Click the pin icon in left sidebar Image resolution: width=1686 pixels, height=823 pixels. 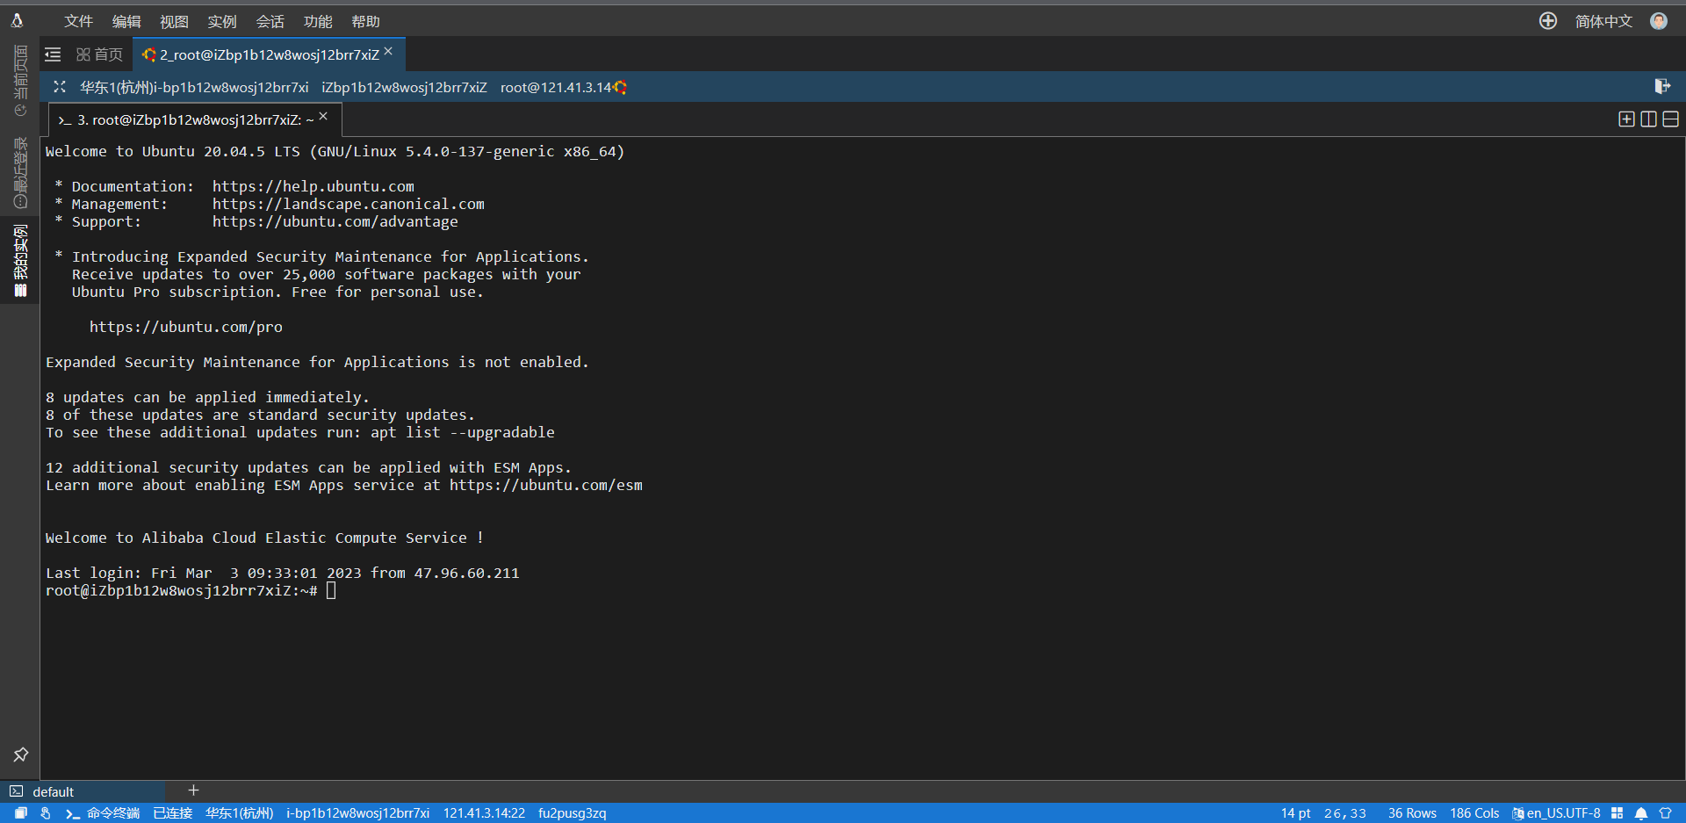pyautogui.click(x=20, y=754)
